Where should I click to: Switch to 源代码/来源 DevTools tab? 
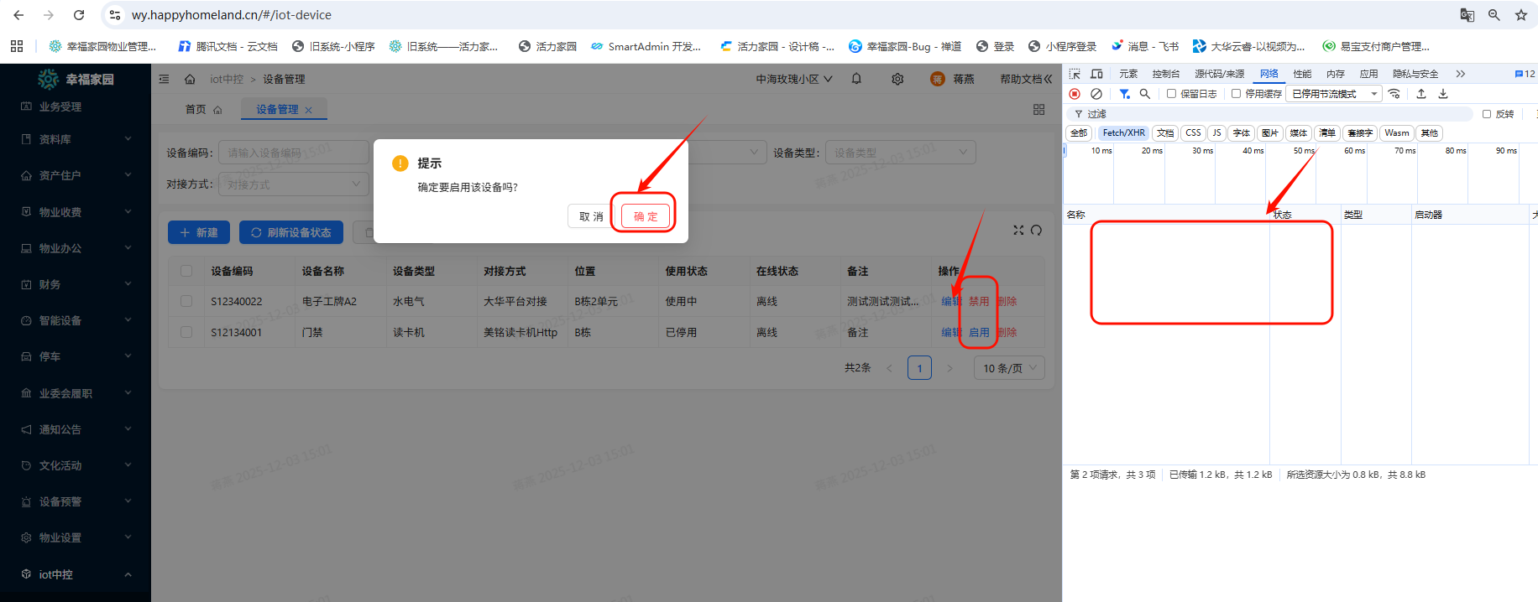pos(1220,74)
